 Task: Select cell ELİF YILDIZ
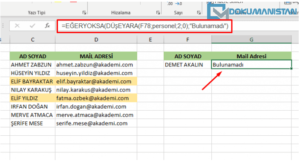[x=32, y=98]
